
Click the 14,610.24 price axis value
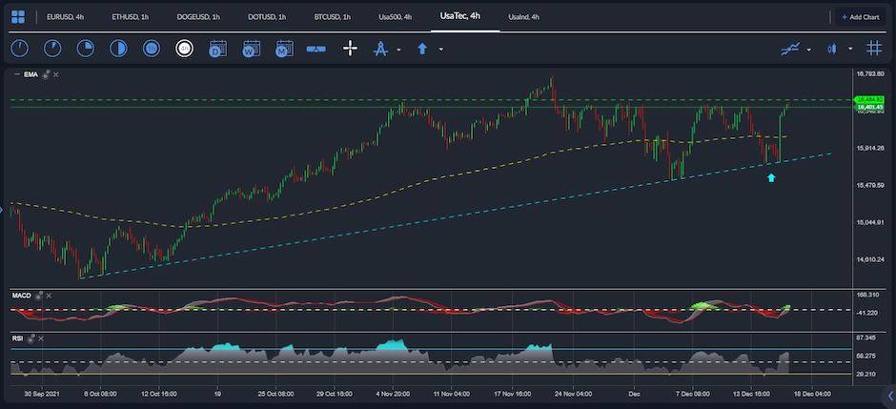[869, 259]
